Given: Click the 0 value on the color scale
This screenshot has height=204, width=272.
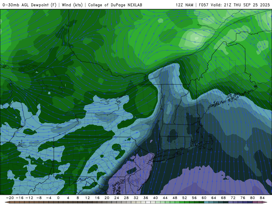Looking at the screenshot, I should coord(58,198).
